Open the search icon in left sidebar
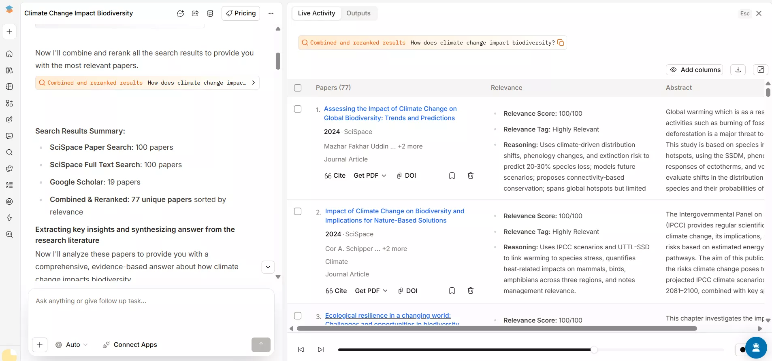The height and width of the screenshot is (361, 772). click(x=9, y=152)
